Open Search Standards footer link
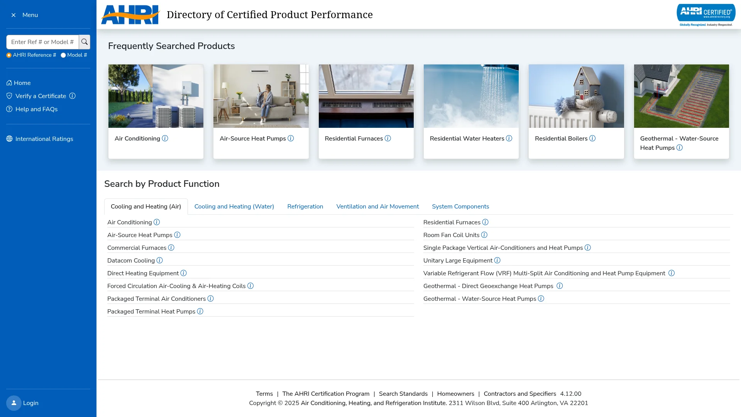 [403, 394]
